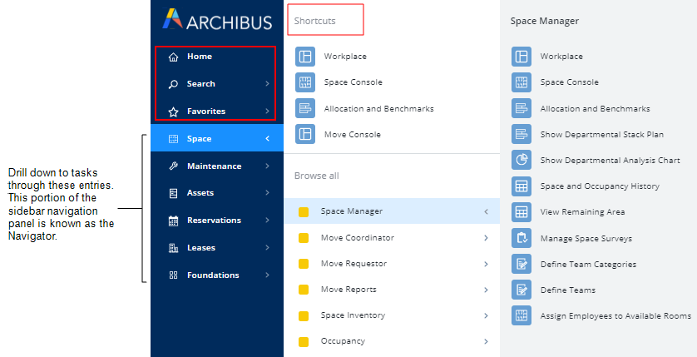Click the Search magnifier icon in sidebar
This screenshot has width=697, height=357.
(173, 84)
